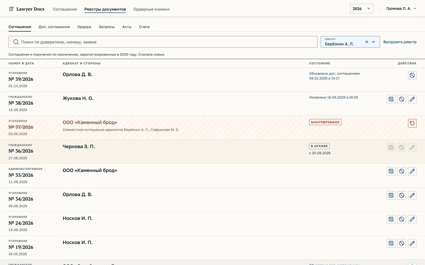Click client name Чернова З. П.
This screenshot has height=265, width=425.
79,147
